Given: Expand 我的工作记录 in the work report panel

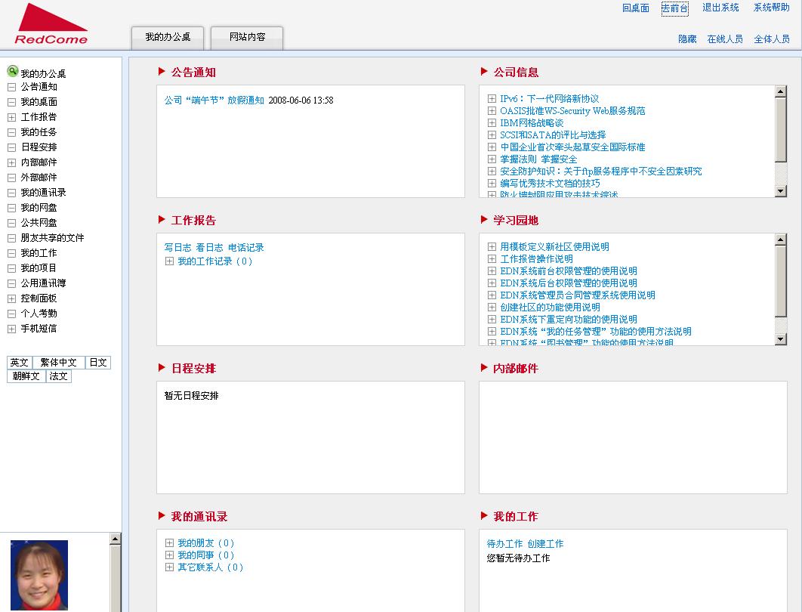Looking at the screenshot, I should click(169, 261).
